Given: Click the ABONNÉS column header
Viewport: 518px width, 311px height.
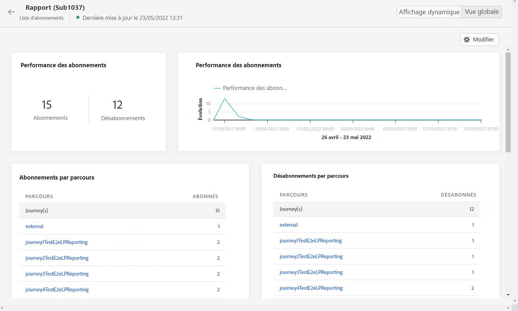Looking at the screenshot, I should pyautogui.click(x=205, y=197).
